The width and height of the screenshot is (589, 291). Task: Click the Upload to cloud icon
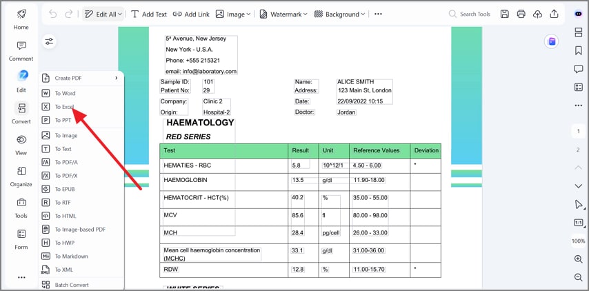[537, 14]
